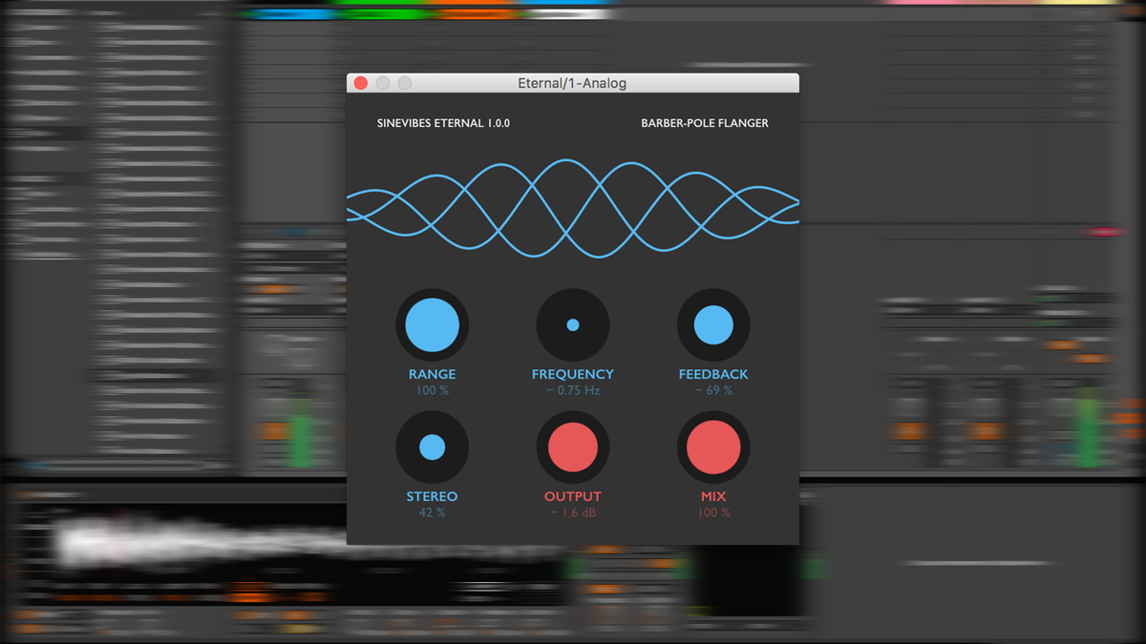Click the green zoom button
1146x644 pixels.
(x=403, y=83)
